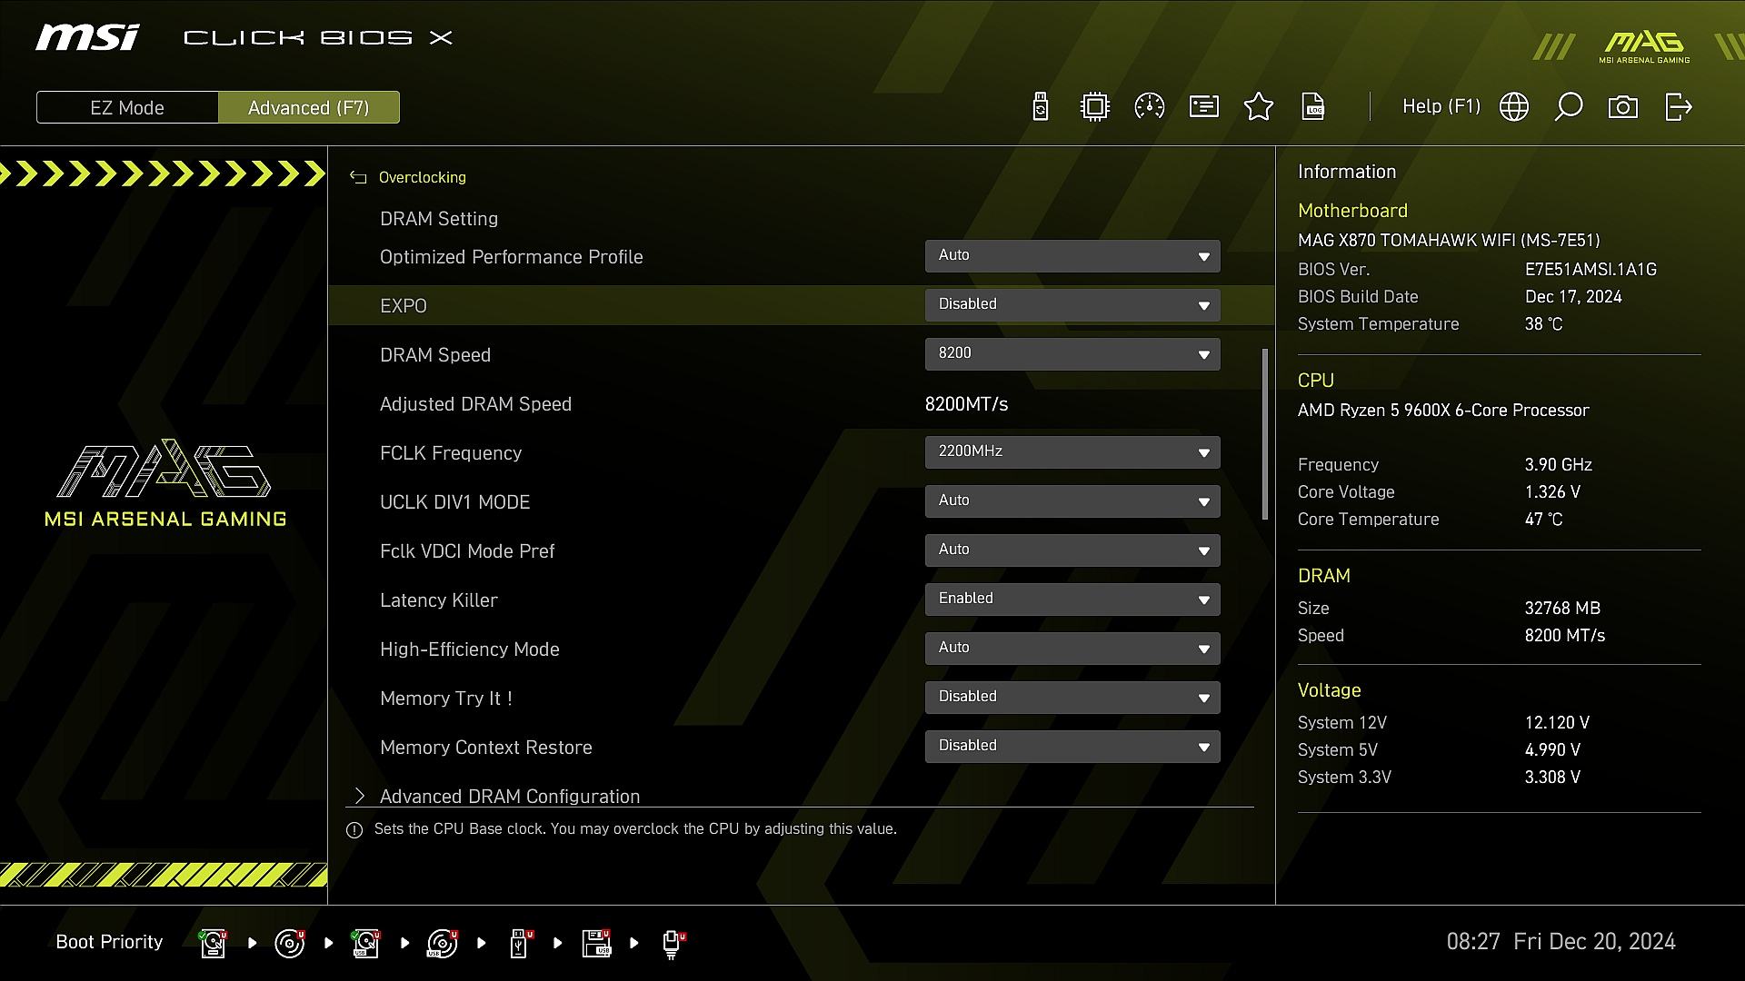Expand Advanced DRAM Configuration
1745x981 pixels.
point(509,796)
